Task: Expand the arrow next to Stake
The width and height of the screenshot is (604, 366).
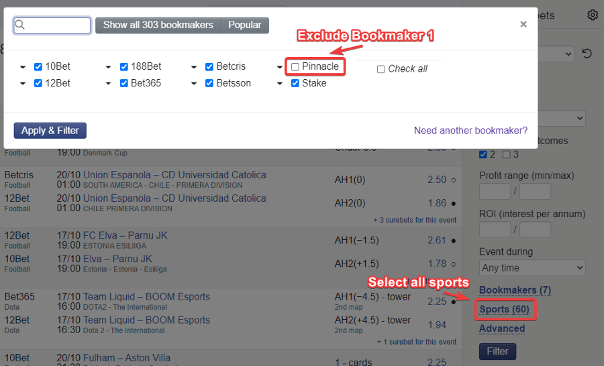Action: (280, 84)
